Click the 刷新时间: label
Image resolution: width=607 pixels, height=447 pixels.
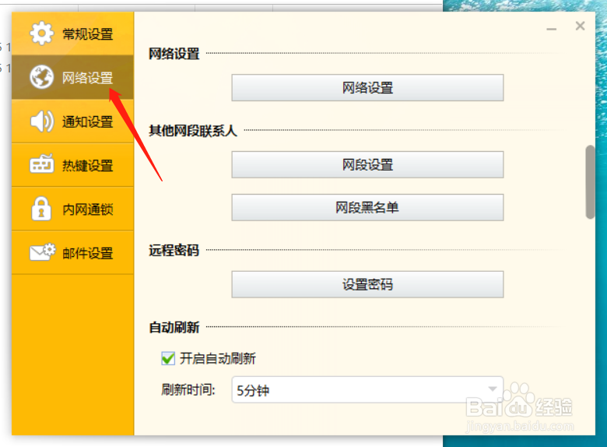[188, 389]
